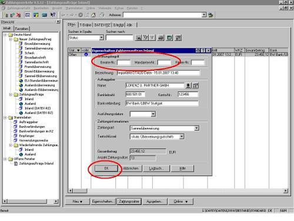Click the Suchen nach search field

click(x=119, y=38)
